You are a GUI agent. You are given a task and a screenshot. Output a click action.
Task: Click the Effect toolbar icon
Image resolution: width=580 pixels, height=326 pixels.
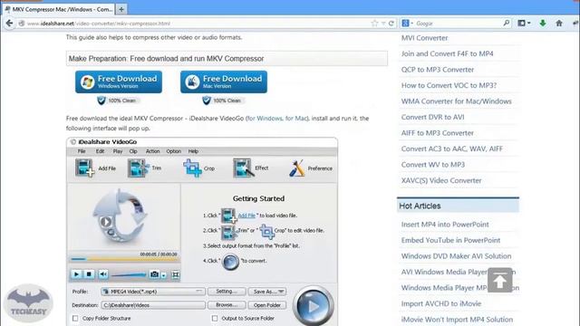(244, 168)
